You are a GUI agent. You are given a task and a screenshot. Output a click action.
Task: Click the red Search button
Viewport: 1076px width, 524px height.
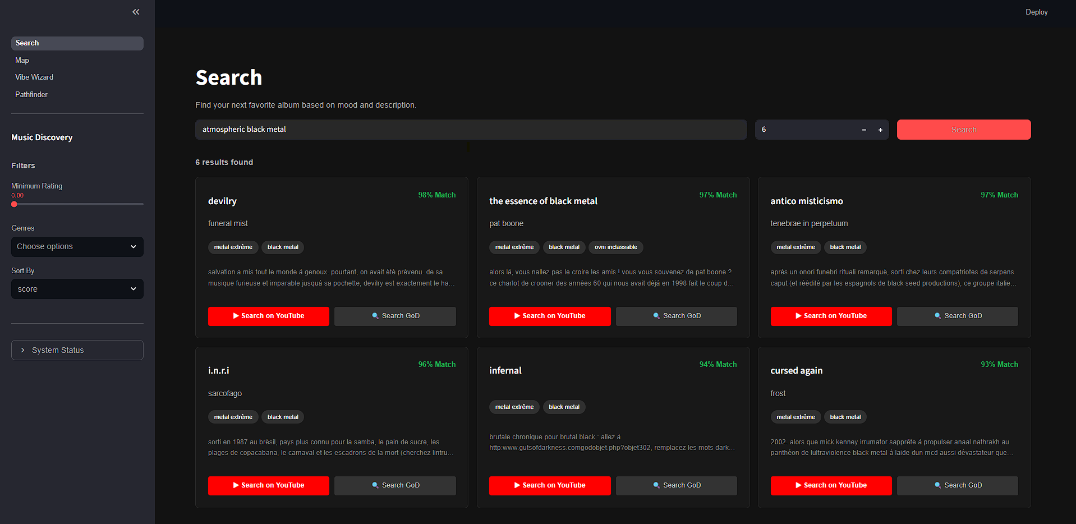pyautogui.click(x=963, y=130)
